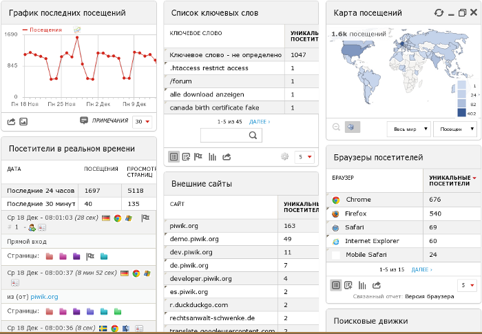Toggle the Посещения series in graph legend
482x334 pixels.
click(x=43, y=30)
